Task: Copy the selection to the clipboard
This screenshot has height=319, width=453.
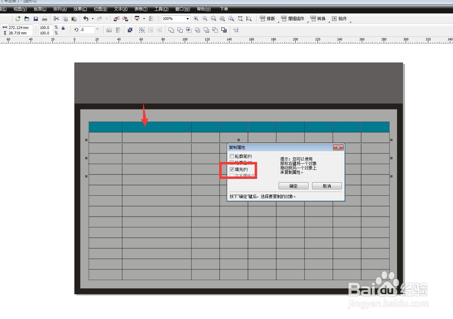Action: tap(65, 19)
